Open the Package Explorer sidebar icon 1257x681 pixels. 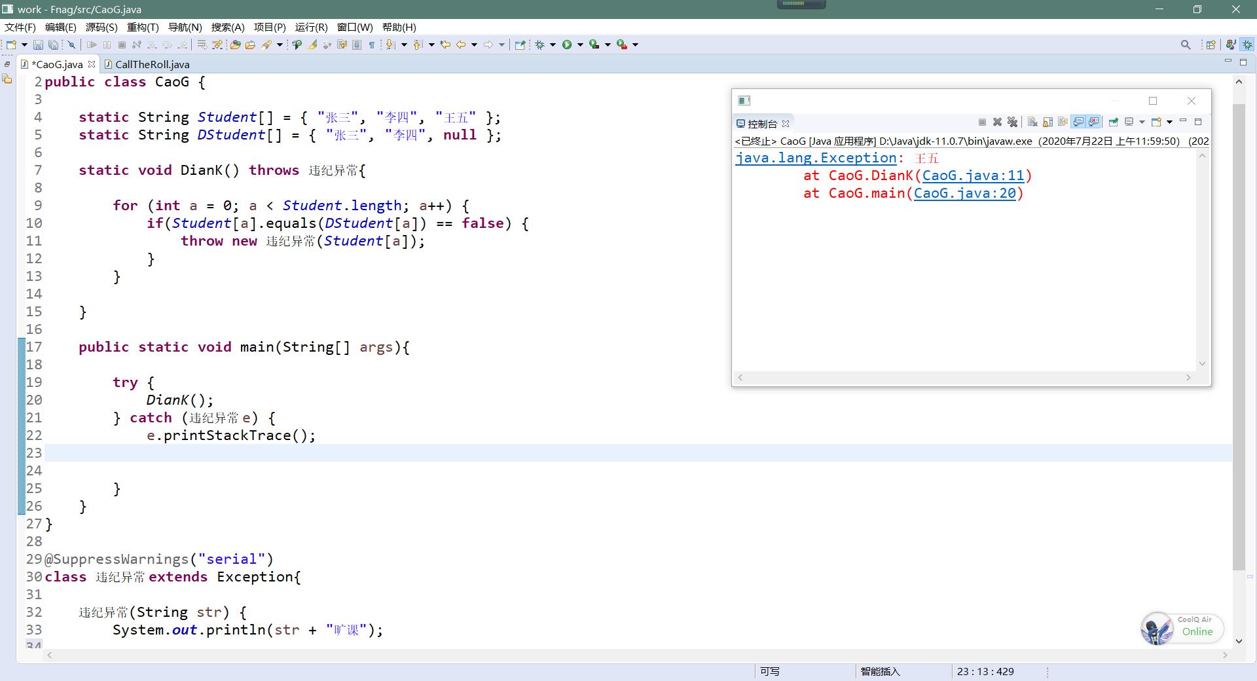(x=7, y=79)
